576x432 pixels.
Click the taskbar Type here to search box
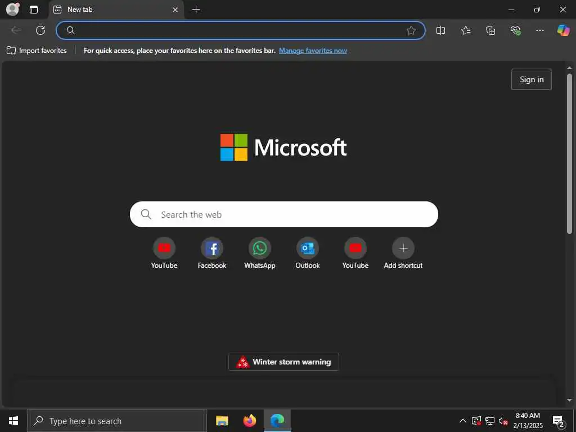click(x=117, y=421)
